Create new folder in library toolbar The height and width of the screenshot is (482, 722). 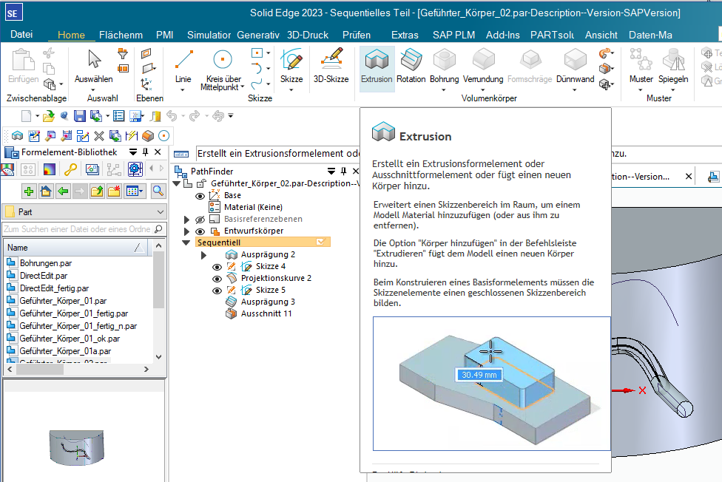click(114, 191)
